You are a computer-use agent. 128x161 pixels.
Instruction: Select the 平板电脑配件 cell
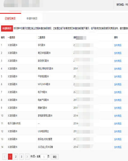(43, 76)
